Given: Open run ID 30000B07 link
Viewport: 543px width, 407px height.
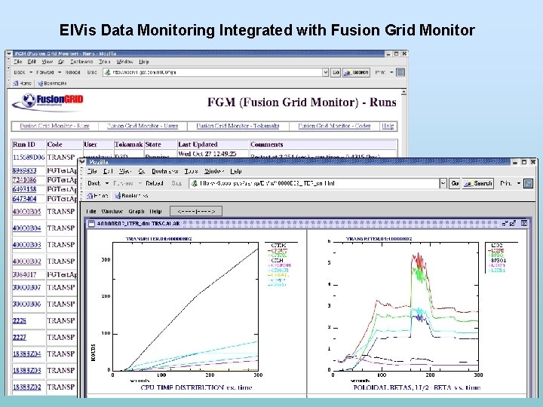Looking at the screenshot, I should (26, 288).
